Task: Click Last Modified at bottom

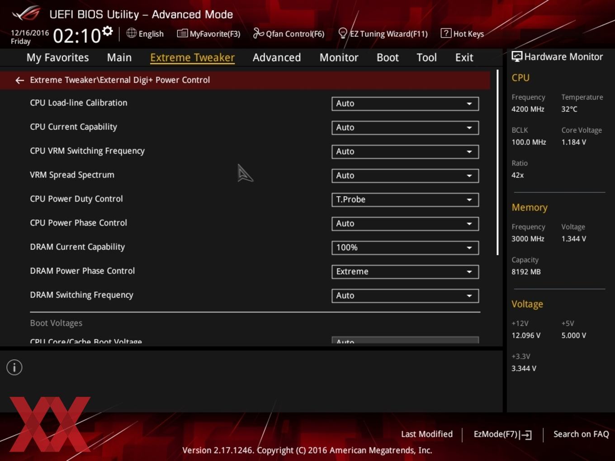Action: coord(427,434)
